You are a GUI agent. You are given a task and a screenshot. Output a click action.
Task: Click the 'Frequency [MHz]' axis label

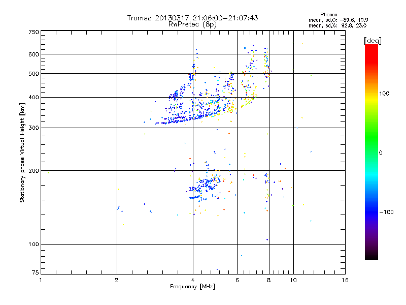(x=192, y=287)
